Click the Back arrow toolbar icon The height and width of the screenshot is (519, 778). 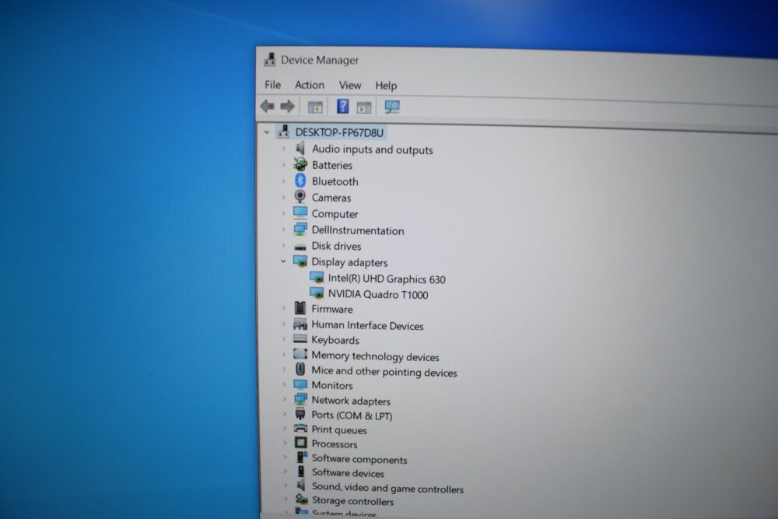pyautogui.click(x=268, y=106)
